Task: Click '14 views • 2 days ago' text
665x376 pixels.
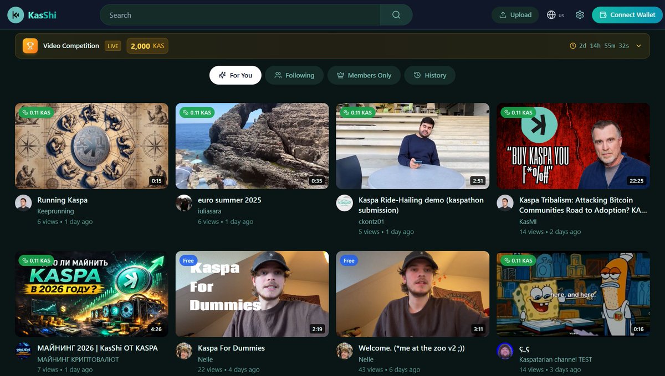Action: tap(550, 232)
